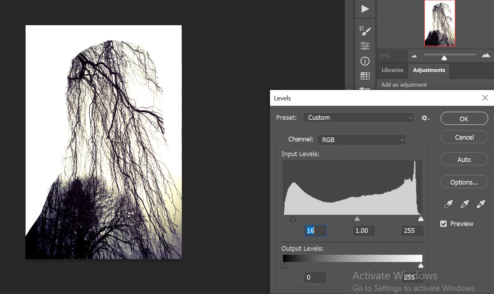494x294 pixels.
Task: Click the Navigator zoom out mountain icon
Action: pos(414,56)
